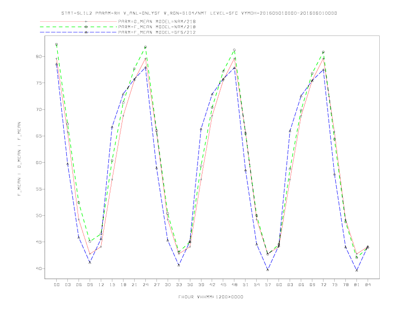Viewport: 401px width, 310px height.
Task: Click the triangle marker on the blue legend line
Action: pyautogui.click(x=86, y=32)
